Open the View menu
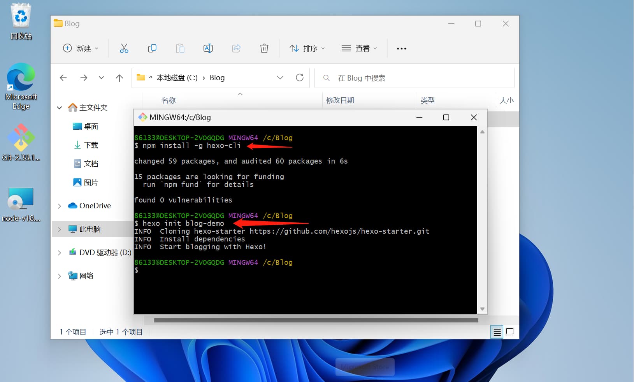Screen dimensions: 634x382 point(359,48)
